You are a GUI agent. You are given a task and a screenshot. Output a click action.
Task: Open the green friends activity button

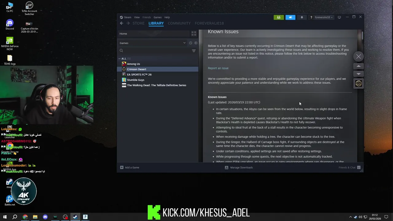tap(279, 17)
